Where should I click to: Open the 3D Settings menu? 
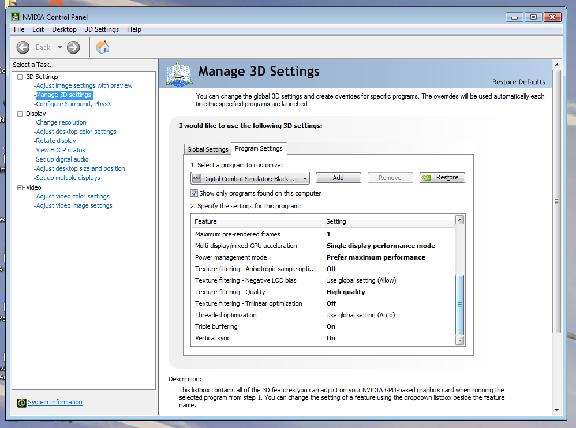point(102,29)
